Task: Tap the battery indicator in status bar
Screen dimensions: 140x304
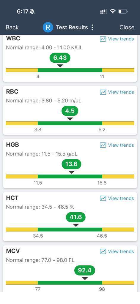Action: point(123,12)
